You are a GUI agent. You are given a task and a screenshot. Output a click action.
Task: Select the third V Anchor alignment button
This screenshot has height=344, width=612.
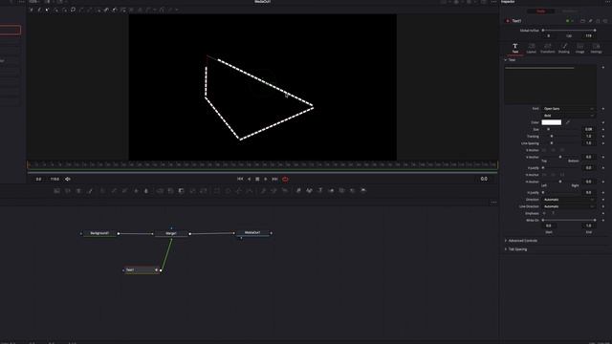[562, 150]
